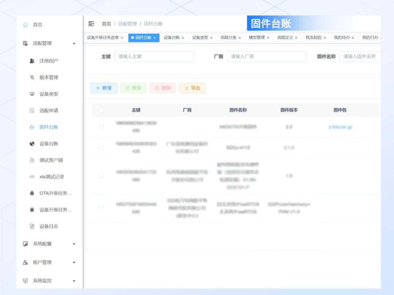394x295 pixels.
Task: Expand the 系统配置 menu section
Action: pyautogui.click(x=74, y=244)
